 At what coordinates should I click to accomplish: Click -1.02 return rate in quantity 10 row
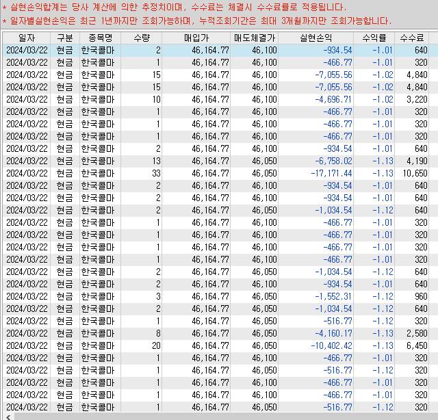click(x=374, y=99)
